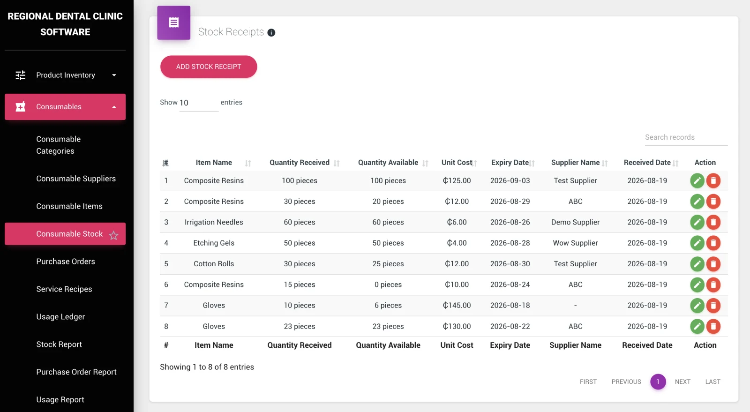Go to Purchase Orders page
This screenshot has height=412, width=750.
point(65,262)
